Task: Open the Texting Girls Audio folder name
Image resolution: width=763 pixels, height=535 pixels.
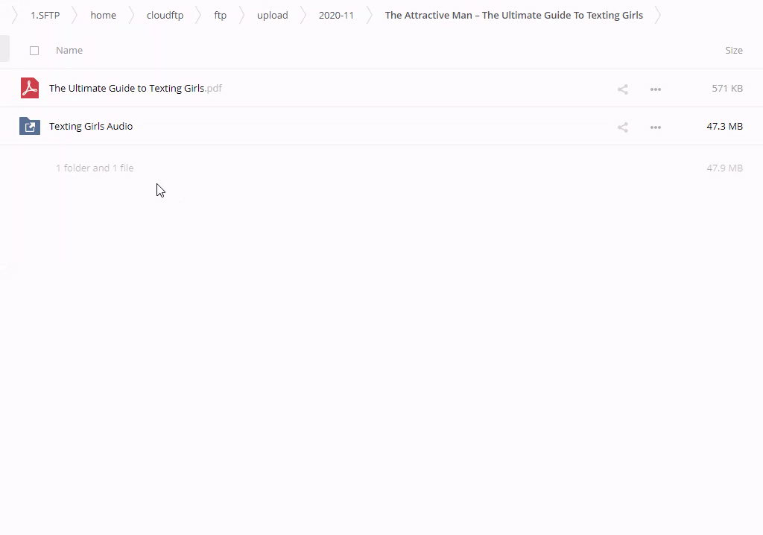Action: (x=91, y=126)
